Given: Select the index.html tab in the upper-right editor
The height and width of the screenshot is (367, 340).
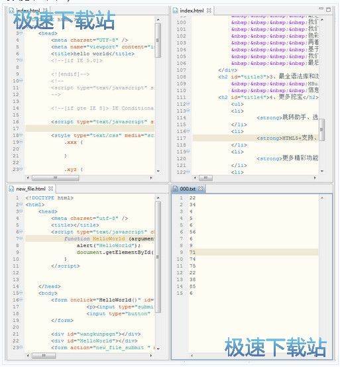Looking at the screenshot, I should pyautogui.click(x=192, y=11).
